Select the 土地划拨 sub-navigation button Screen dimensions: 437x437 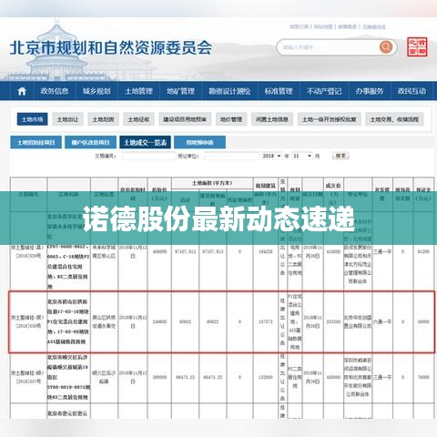coord(103,119)
